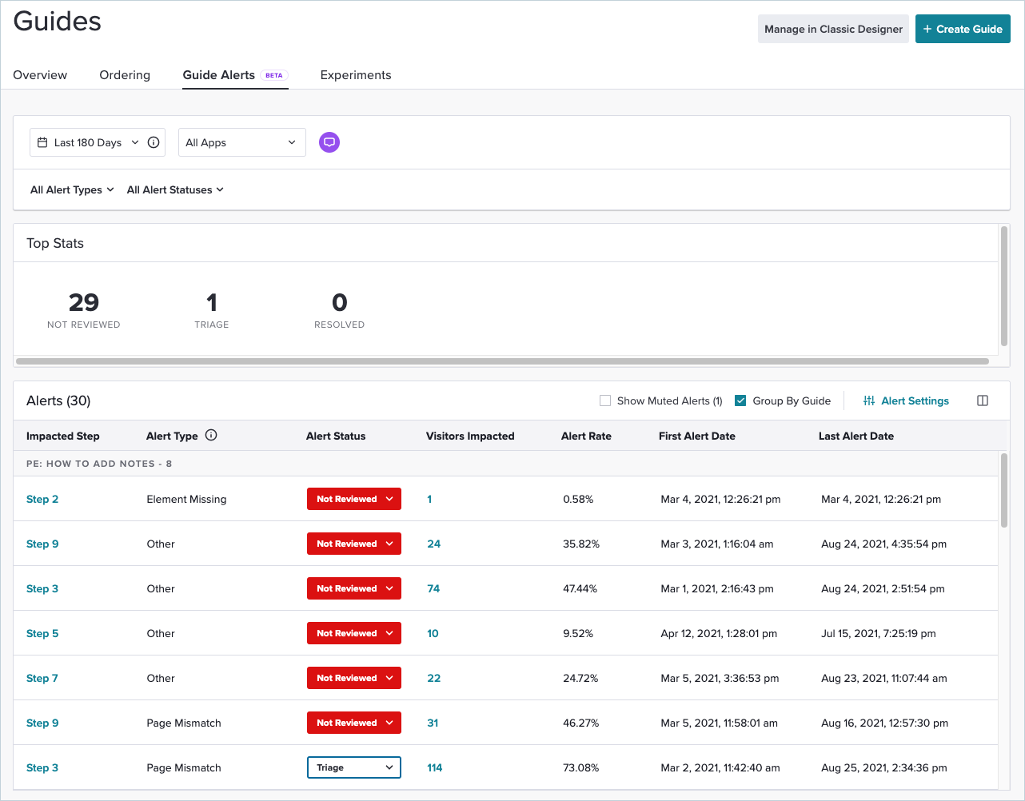The image size is (1025, 801).
Task: Click the First Alert Date column header
Action: point(697,436)
